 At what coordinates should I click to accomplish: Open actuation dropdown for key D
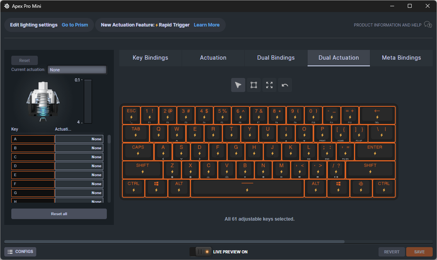[79, 166]
